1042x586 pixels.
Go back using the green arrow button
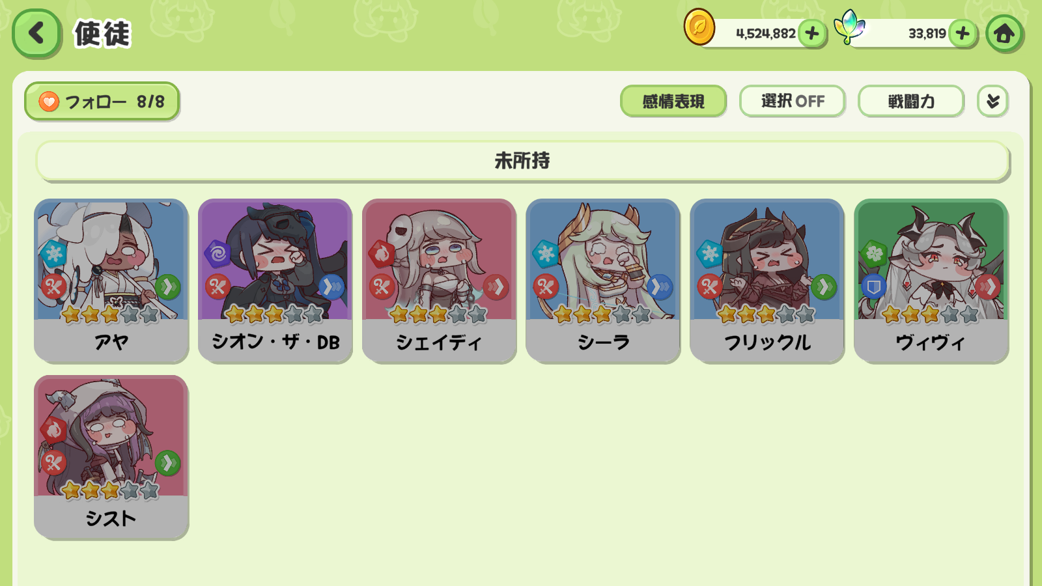coord(36,33)
